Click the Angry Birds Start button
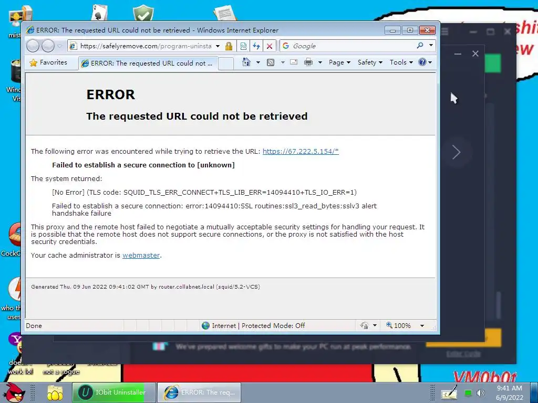 click(x=14, y=393)
